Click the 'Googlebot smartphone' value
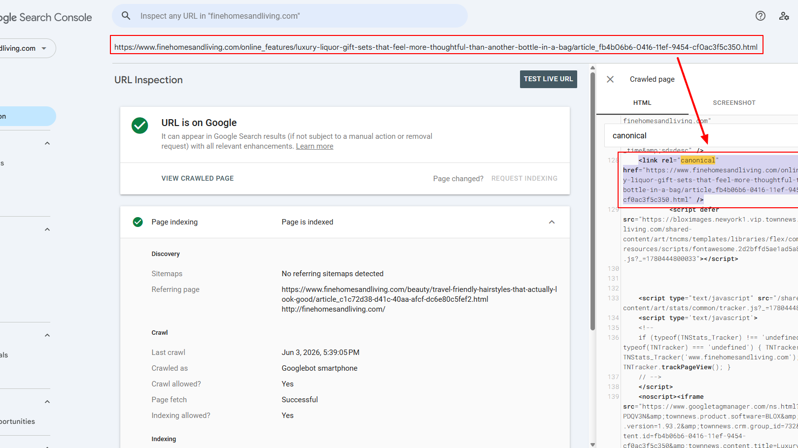 pos(320,368)
